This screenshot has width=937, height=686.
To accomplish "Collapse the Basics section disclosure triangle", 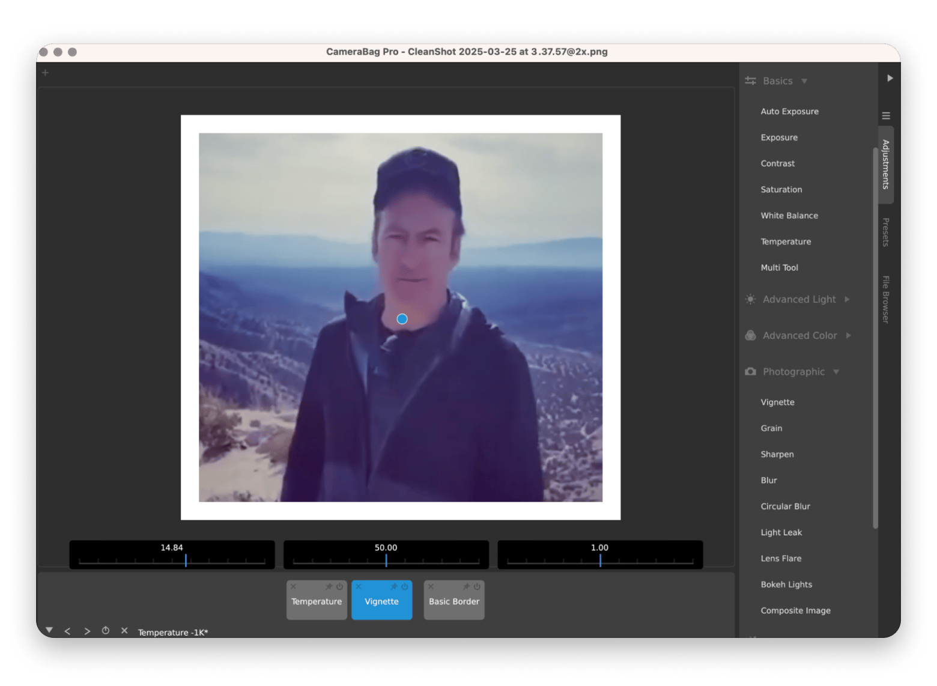I will click(x=805, y=80).
